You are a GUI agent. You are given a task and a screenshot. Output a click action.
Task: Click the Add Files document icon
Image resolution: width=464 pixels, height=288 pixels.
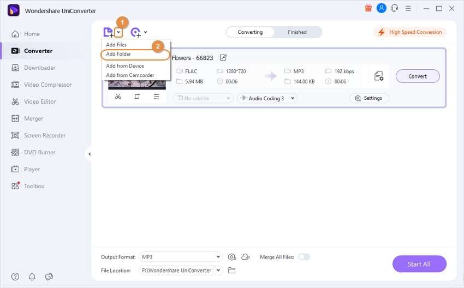(x=108, y=32)
